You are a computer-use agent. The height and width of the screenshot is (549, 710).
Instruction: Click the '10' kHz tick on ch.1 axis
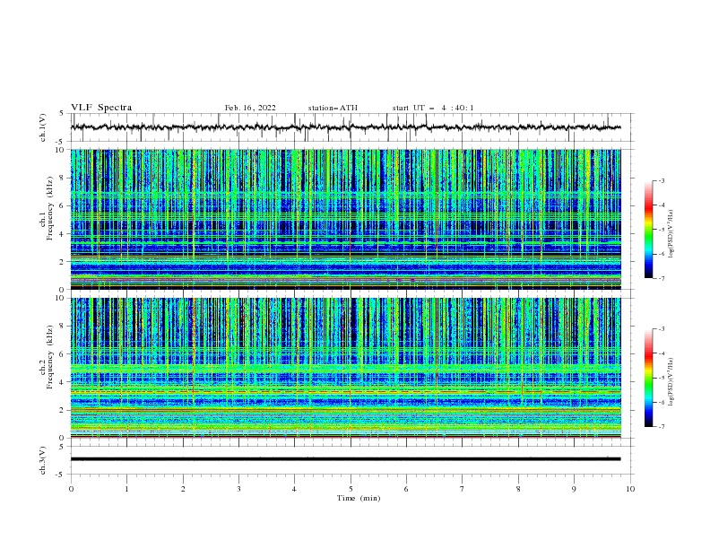tap(60, 150)
